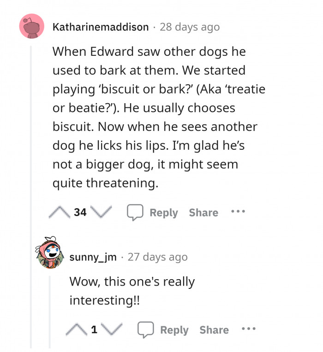Viewport: 323px width, 352px height.
Task: Downvote sunny_jm's reply
Action: pyautogui.click(x=111, y=329)
